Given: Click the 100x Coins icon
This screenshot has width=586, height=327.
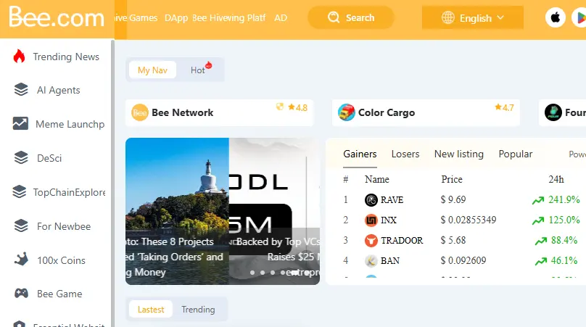Looking at the screenshot, I should (x=21, y=260).
